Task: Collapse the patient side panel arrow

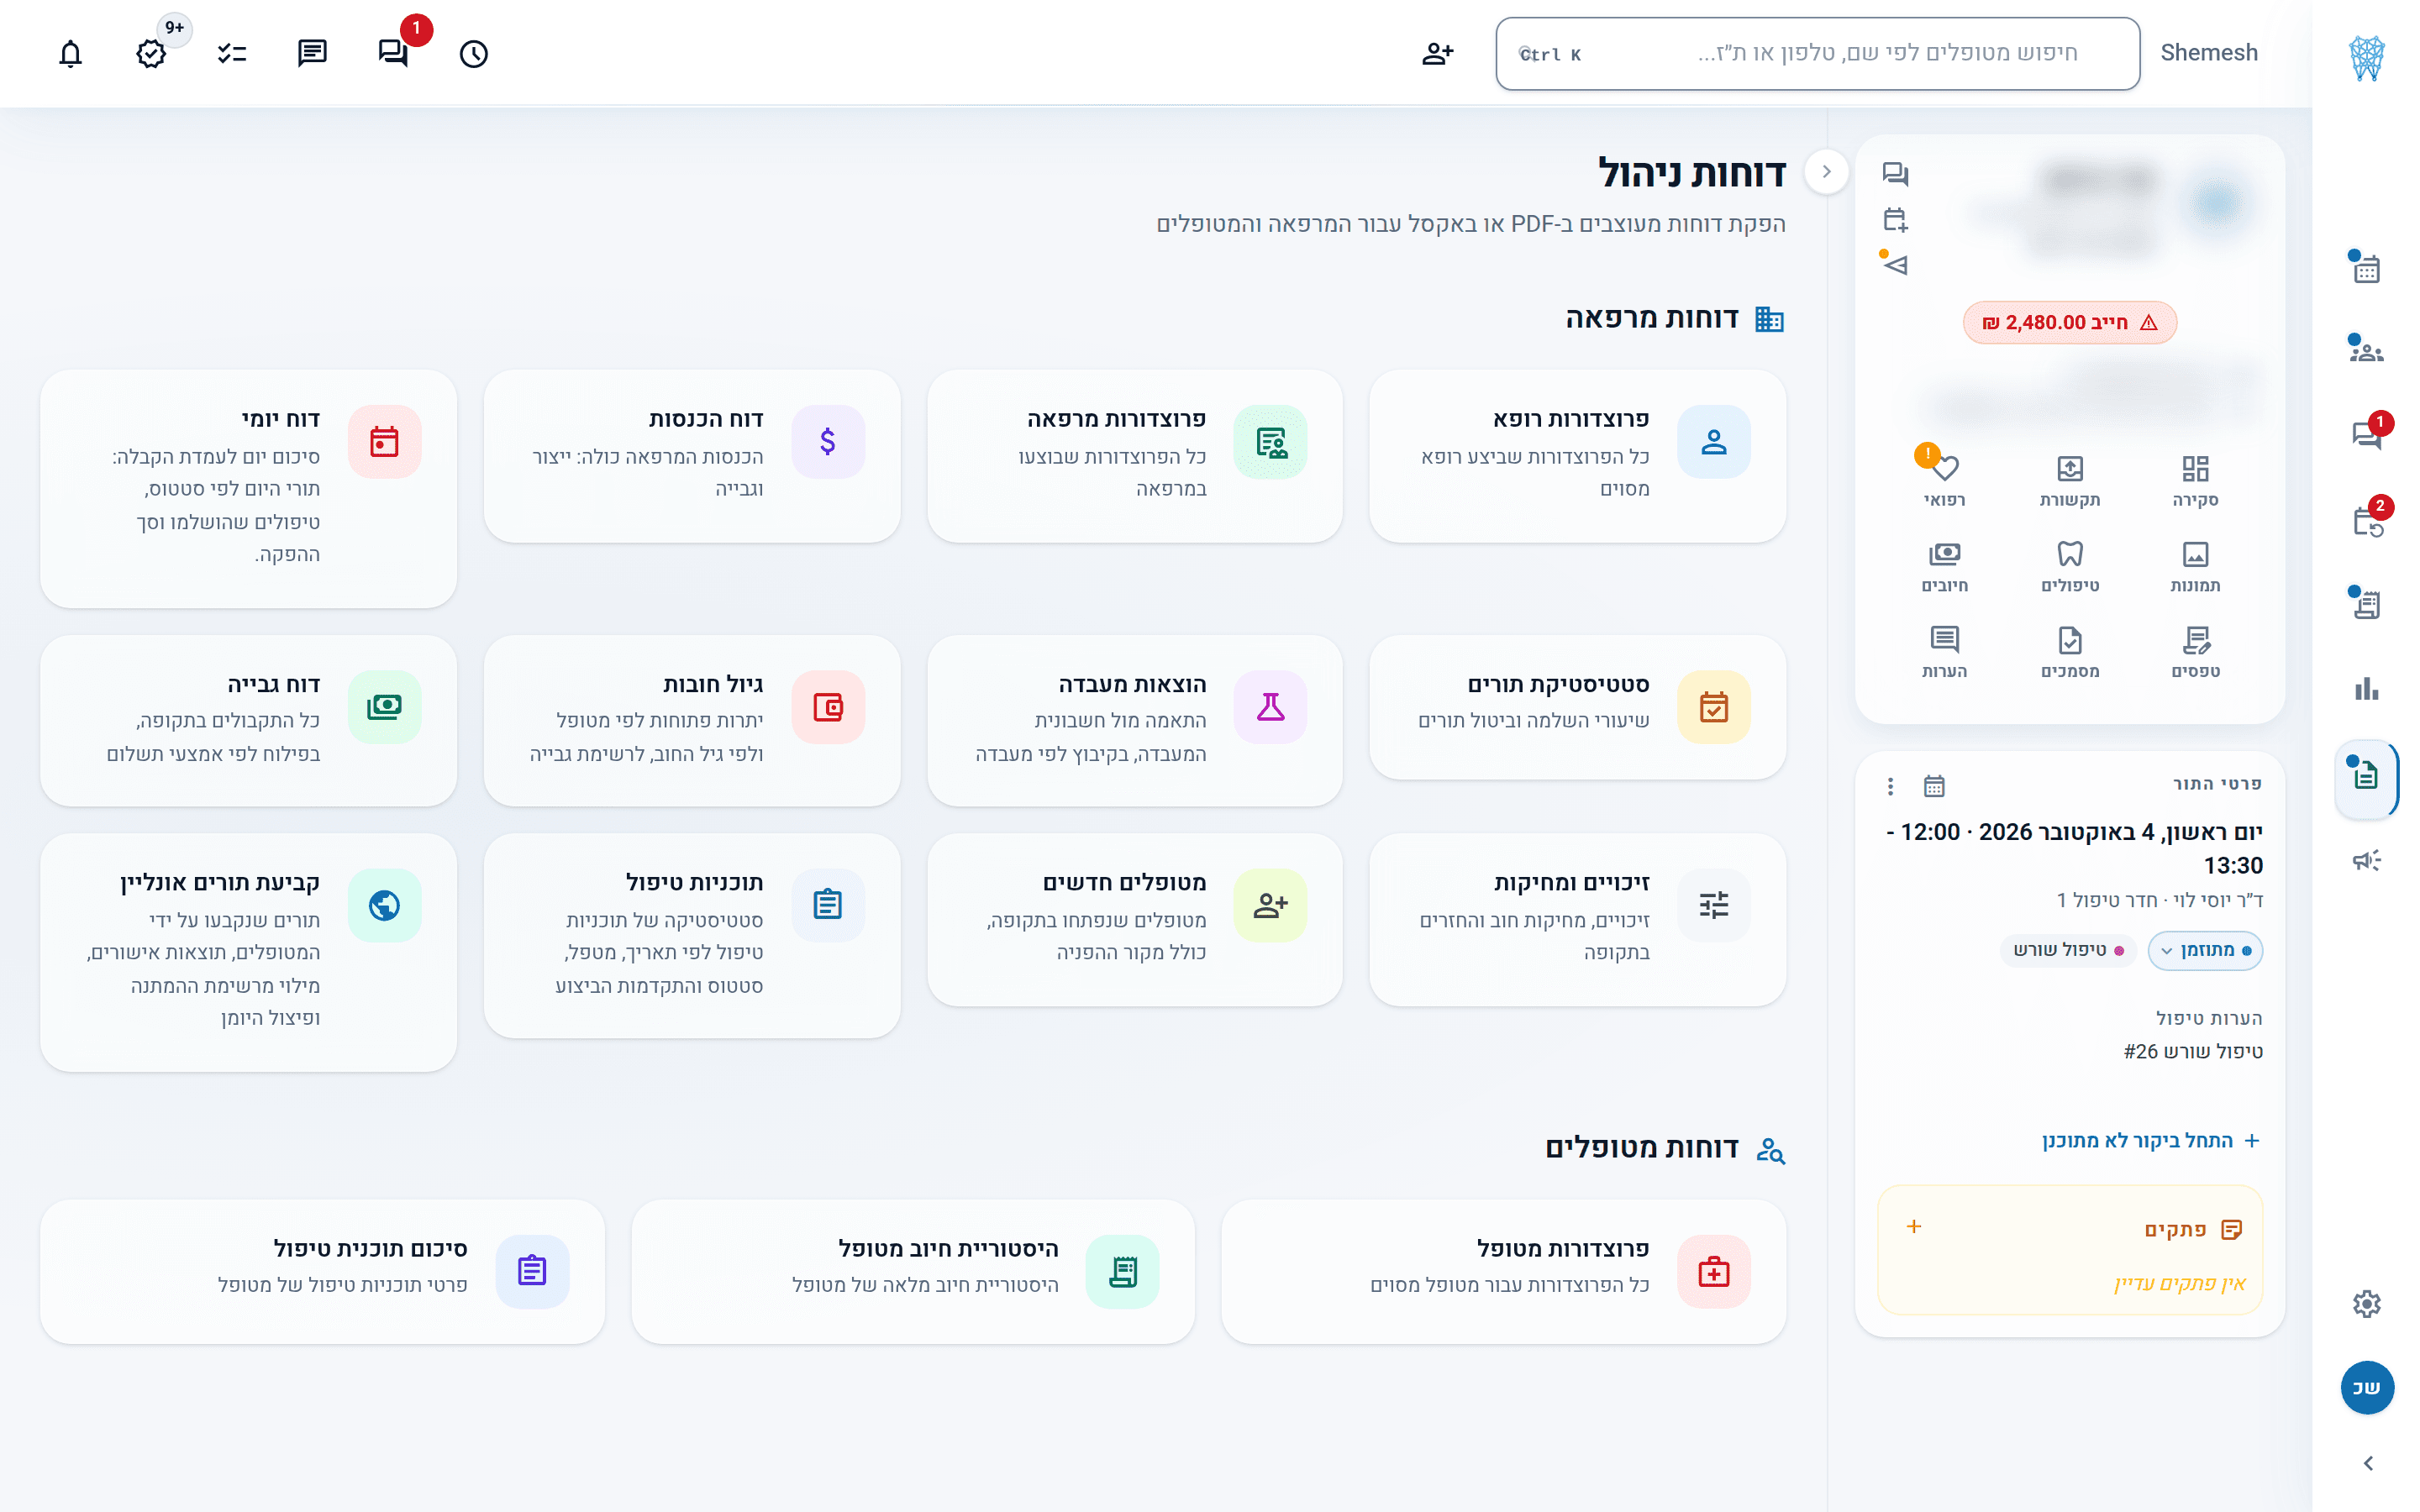Action: point(1826,171)
